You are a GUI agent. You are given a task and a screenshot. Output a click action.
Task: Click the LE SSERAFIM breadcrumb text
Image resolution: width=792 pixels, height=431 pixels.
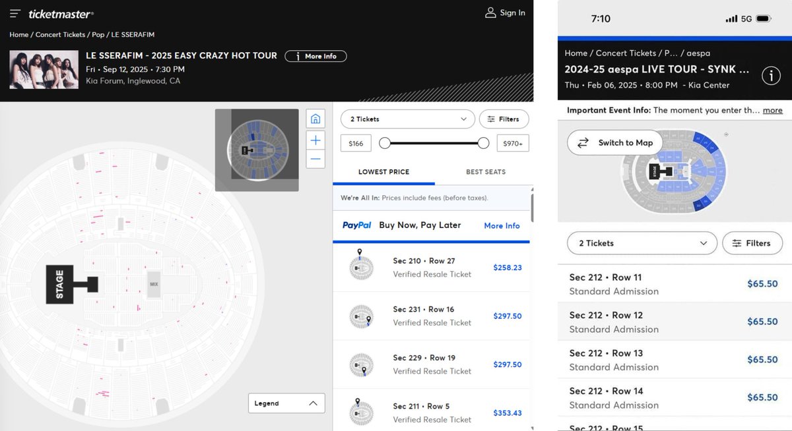coord(133,34)
